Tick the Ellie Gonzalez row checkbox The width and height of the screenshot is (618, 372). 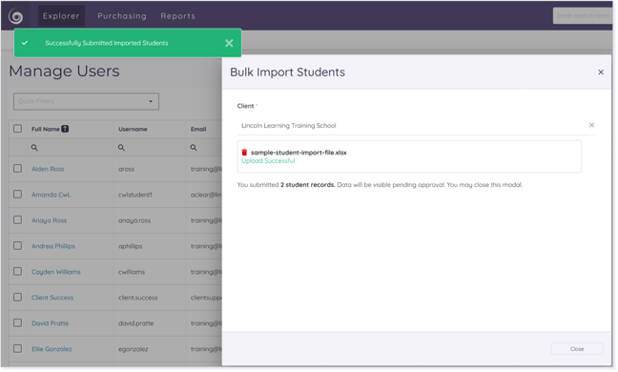point(18,348)
